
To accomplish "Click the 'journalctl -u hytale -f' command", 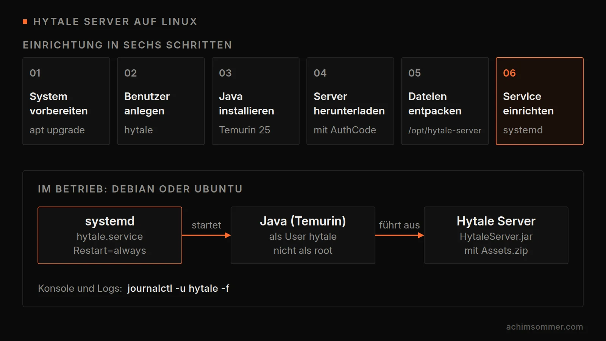I will pos(178,288).
